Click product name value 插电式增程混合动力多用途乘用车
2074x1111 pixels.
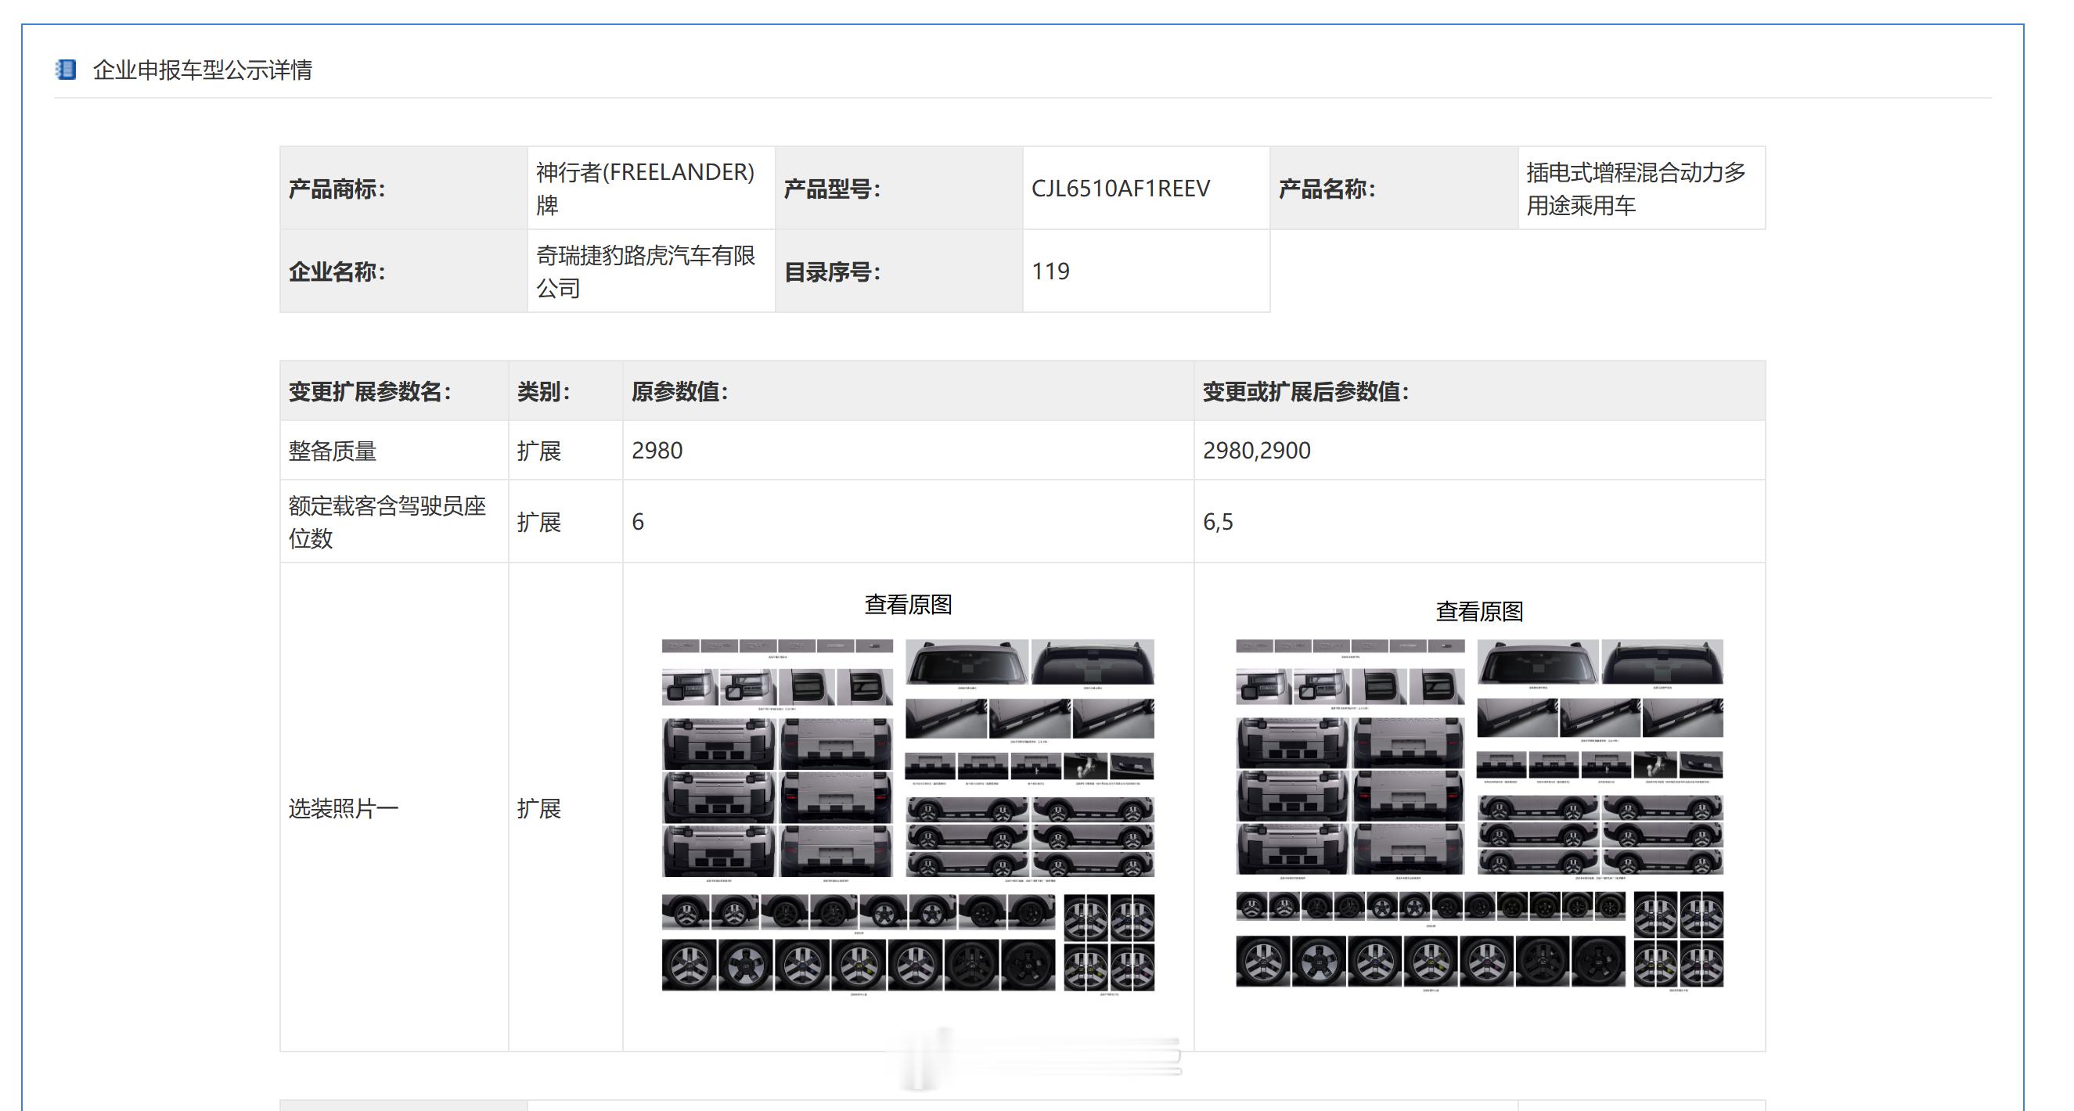(1635, 189)
